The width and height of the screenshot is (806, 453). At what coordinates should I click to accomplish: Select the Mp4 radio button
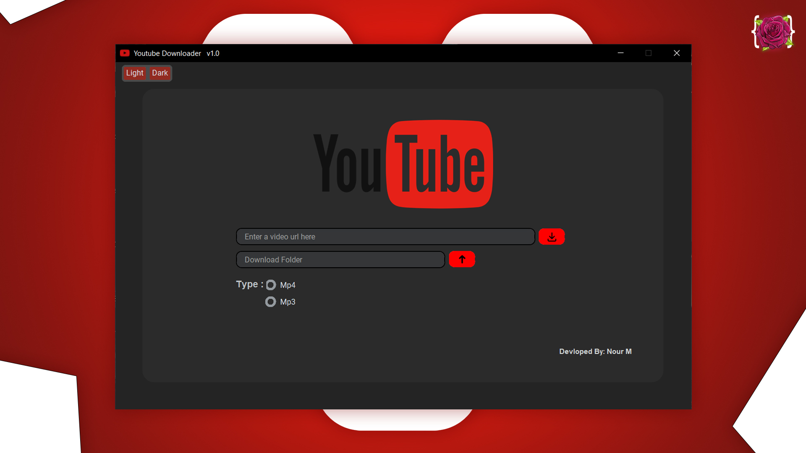[271, 285]
